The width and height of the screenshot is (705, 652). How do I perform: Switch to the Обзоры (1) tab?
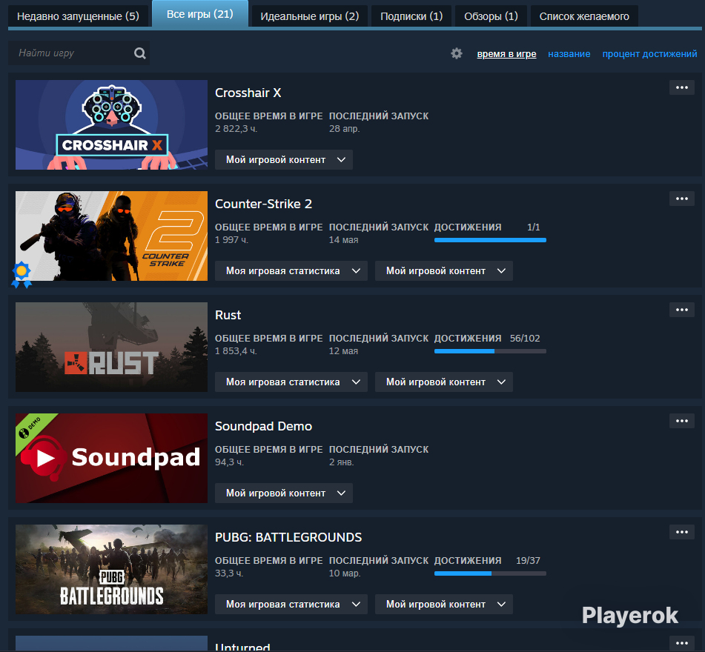(491, 16)
